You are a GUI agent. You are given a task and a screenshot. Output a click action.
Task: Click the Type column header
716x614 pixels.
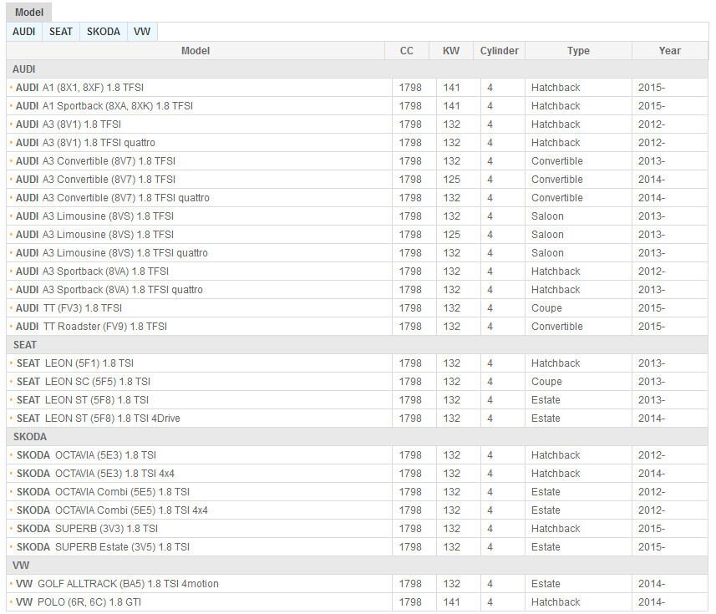578,51
